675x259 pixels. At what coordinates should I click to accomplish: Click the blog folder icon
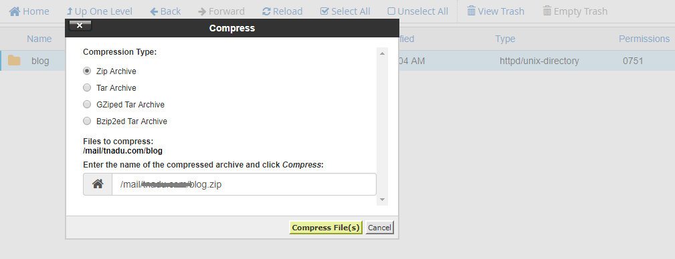tap(14, 61)
